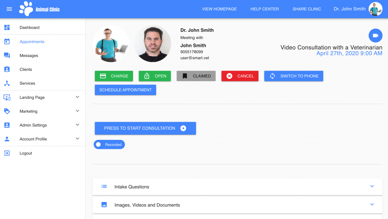This screenshot has height=219, width=388.
Task: Click the Images and Videos picture icon
Action: 104,204
